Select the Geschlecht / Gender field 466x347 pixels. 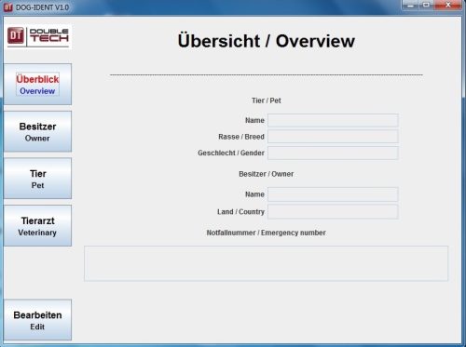coord(333,153)
